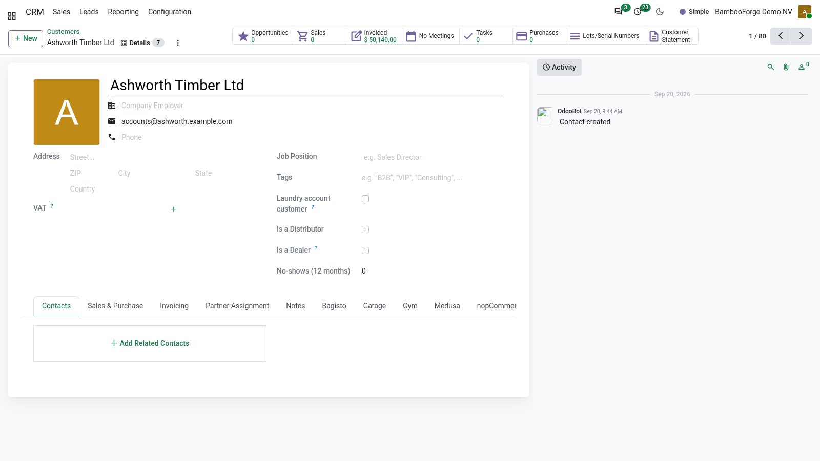This screenshot has height=461, width=820.
Task: Open Tasks checkmark stat button
Action: [x=486, y=36]
